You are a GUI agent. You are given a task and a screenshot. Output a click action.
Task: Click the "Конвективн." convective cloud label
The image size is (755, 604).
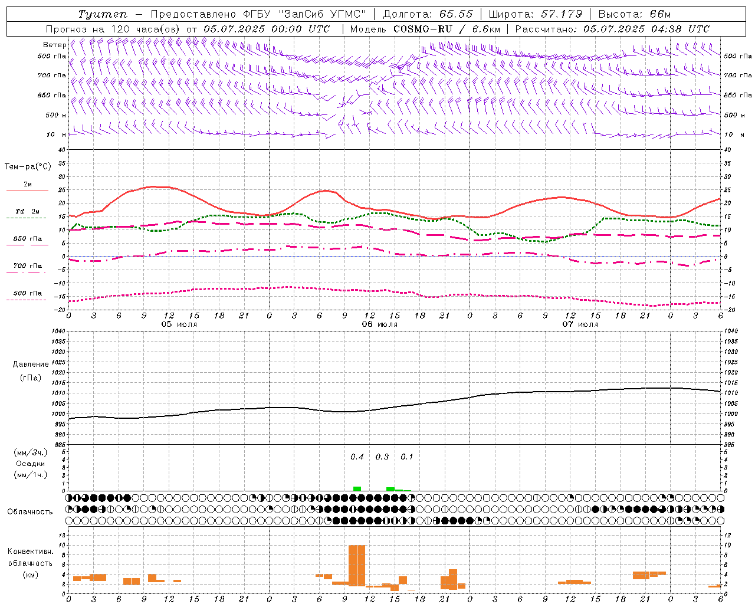(x=31, y=552)
